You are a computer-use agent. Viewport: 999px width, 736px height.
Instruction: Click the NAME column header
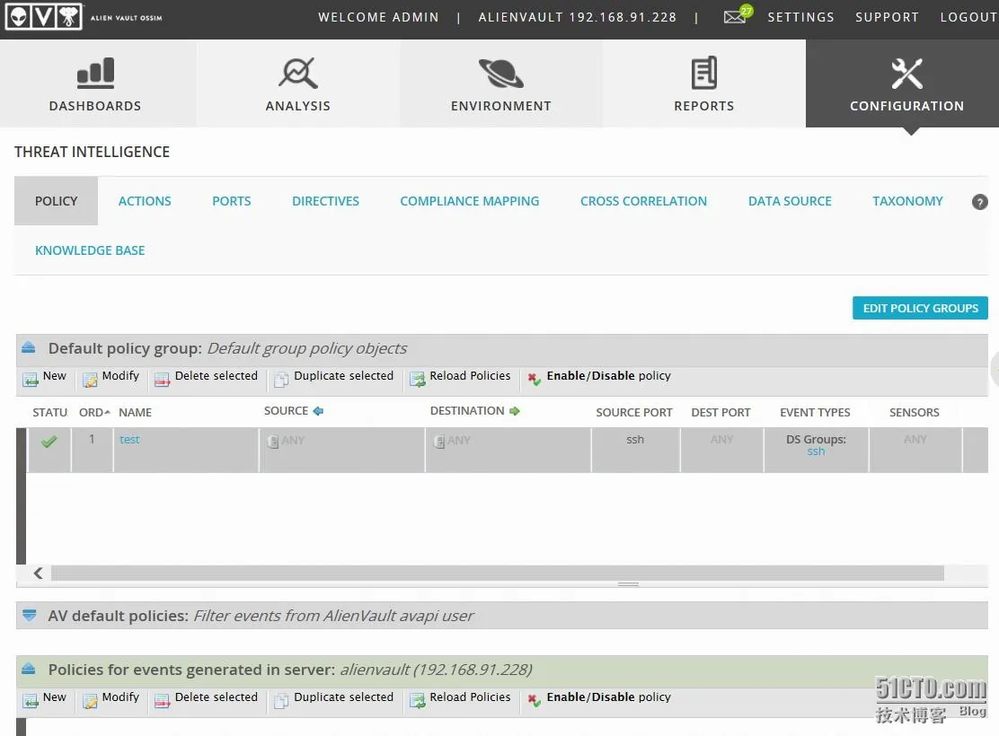[135, 413]
